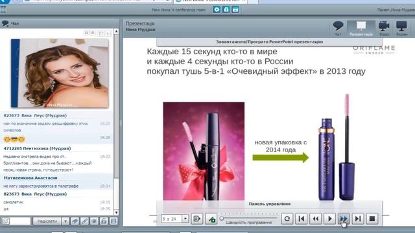Switch to the Чат tab

[x=338, y=28]
